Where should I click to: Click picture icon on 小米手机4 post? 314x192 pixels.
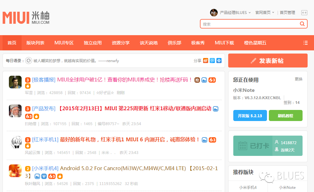coord(37,176)
